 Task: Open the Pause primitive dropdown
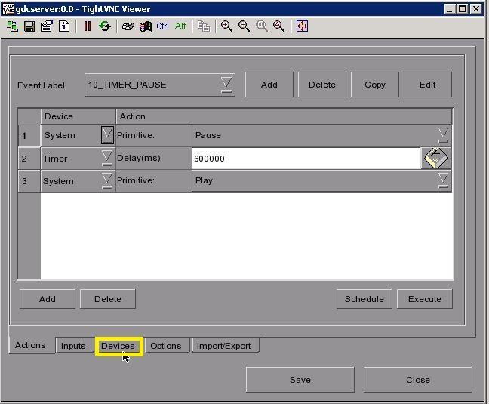pos(321,135)
